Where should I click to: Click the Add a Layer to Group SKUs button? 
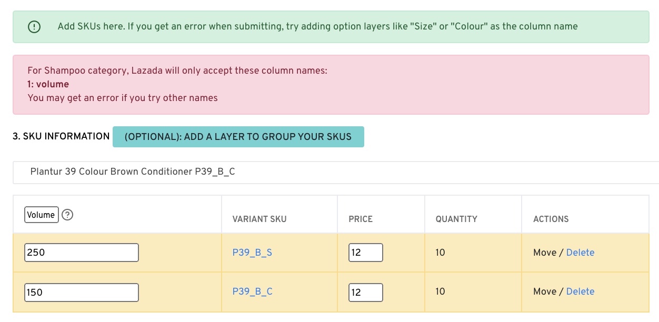tap(238, 137)
